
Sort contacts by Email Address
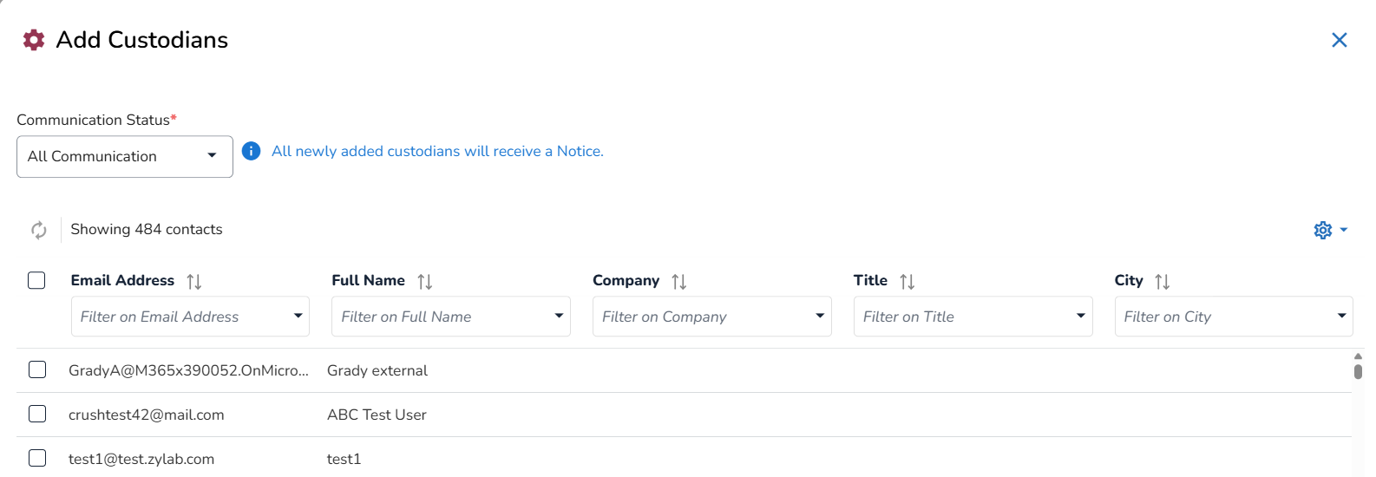pos(194,281)
